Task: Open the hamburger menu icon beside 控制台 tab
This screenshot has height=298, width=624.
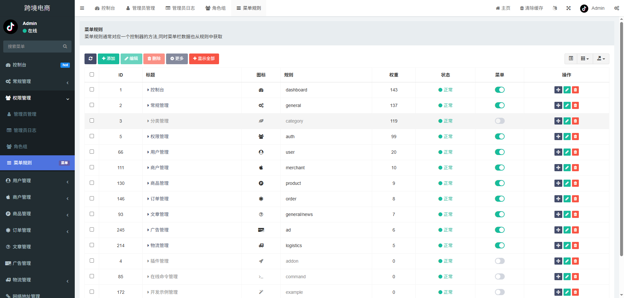Action: [x=82, y=8]
